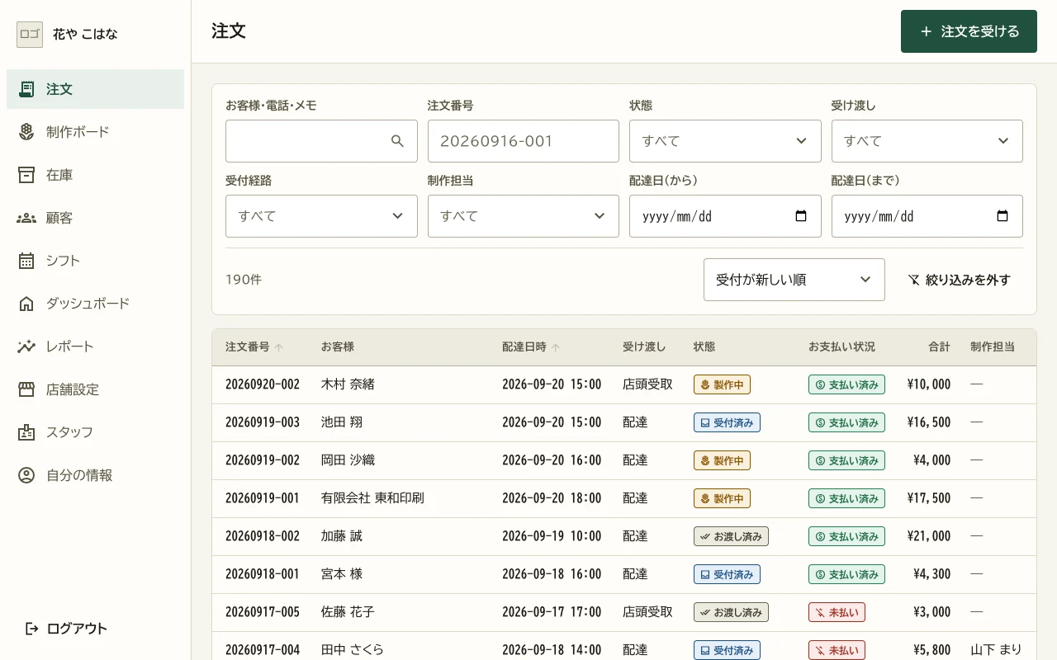
Task: Open calendar picker for 配達日(まで)
Action: (1002, 216)
